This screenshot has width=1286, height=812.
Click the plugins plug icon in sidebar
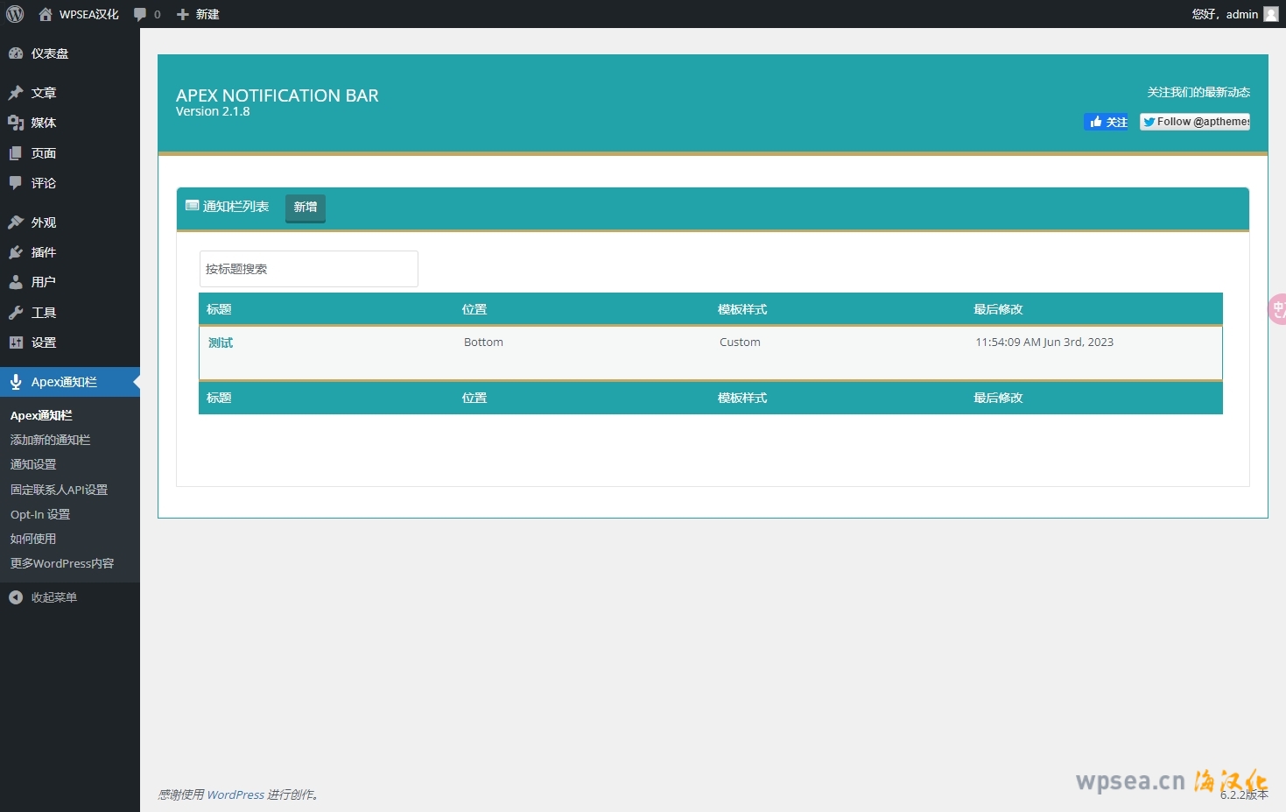pyautogui.click(x=16, y=252)
